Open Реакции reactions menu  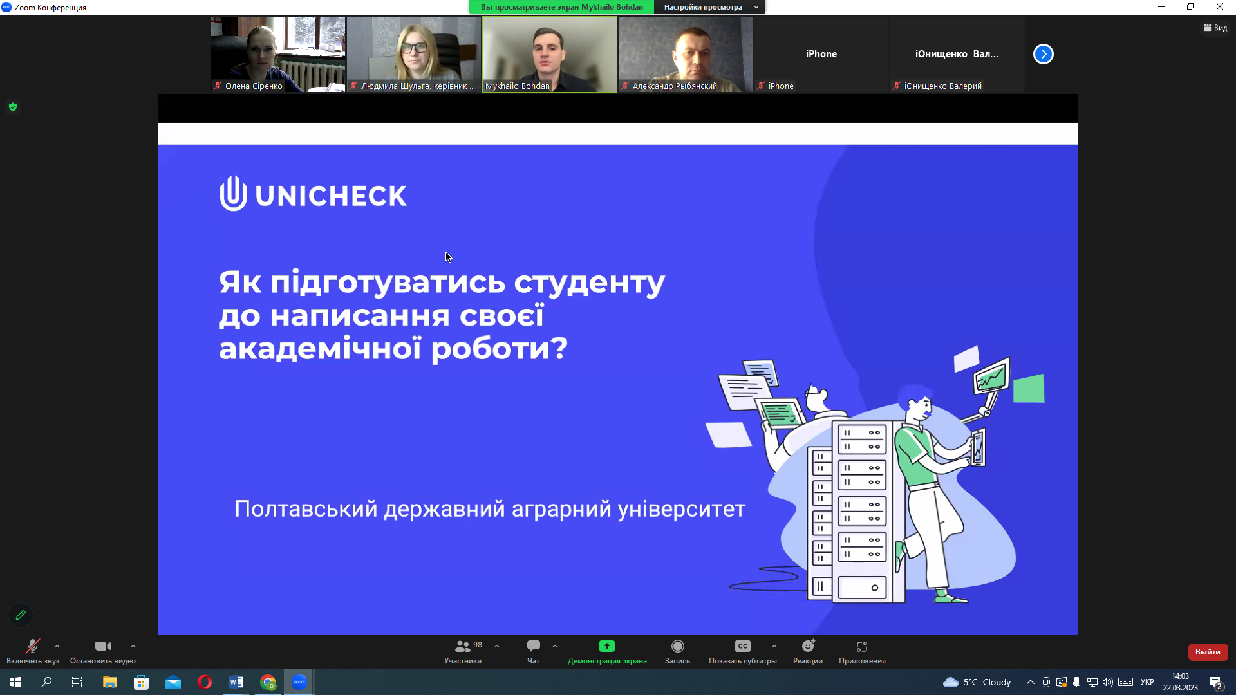point(808,651)
